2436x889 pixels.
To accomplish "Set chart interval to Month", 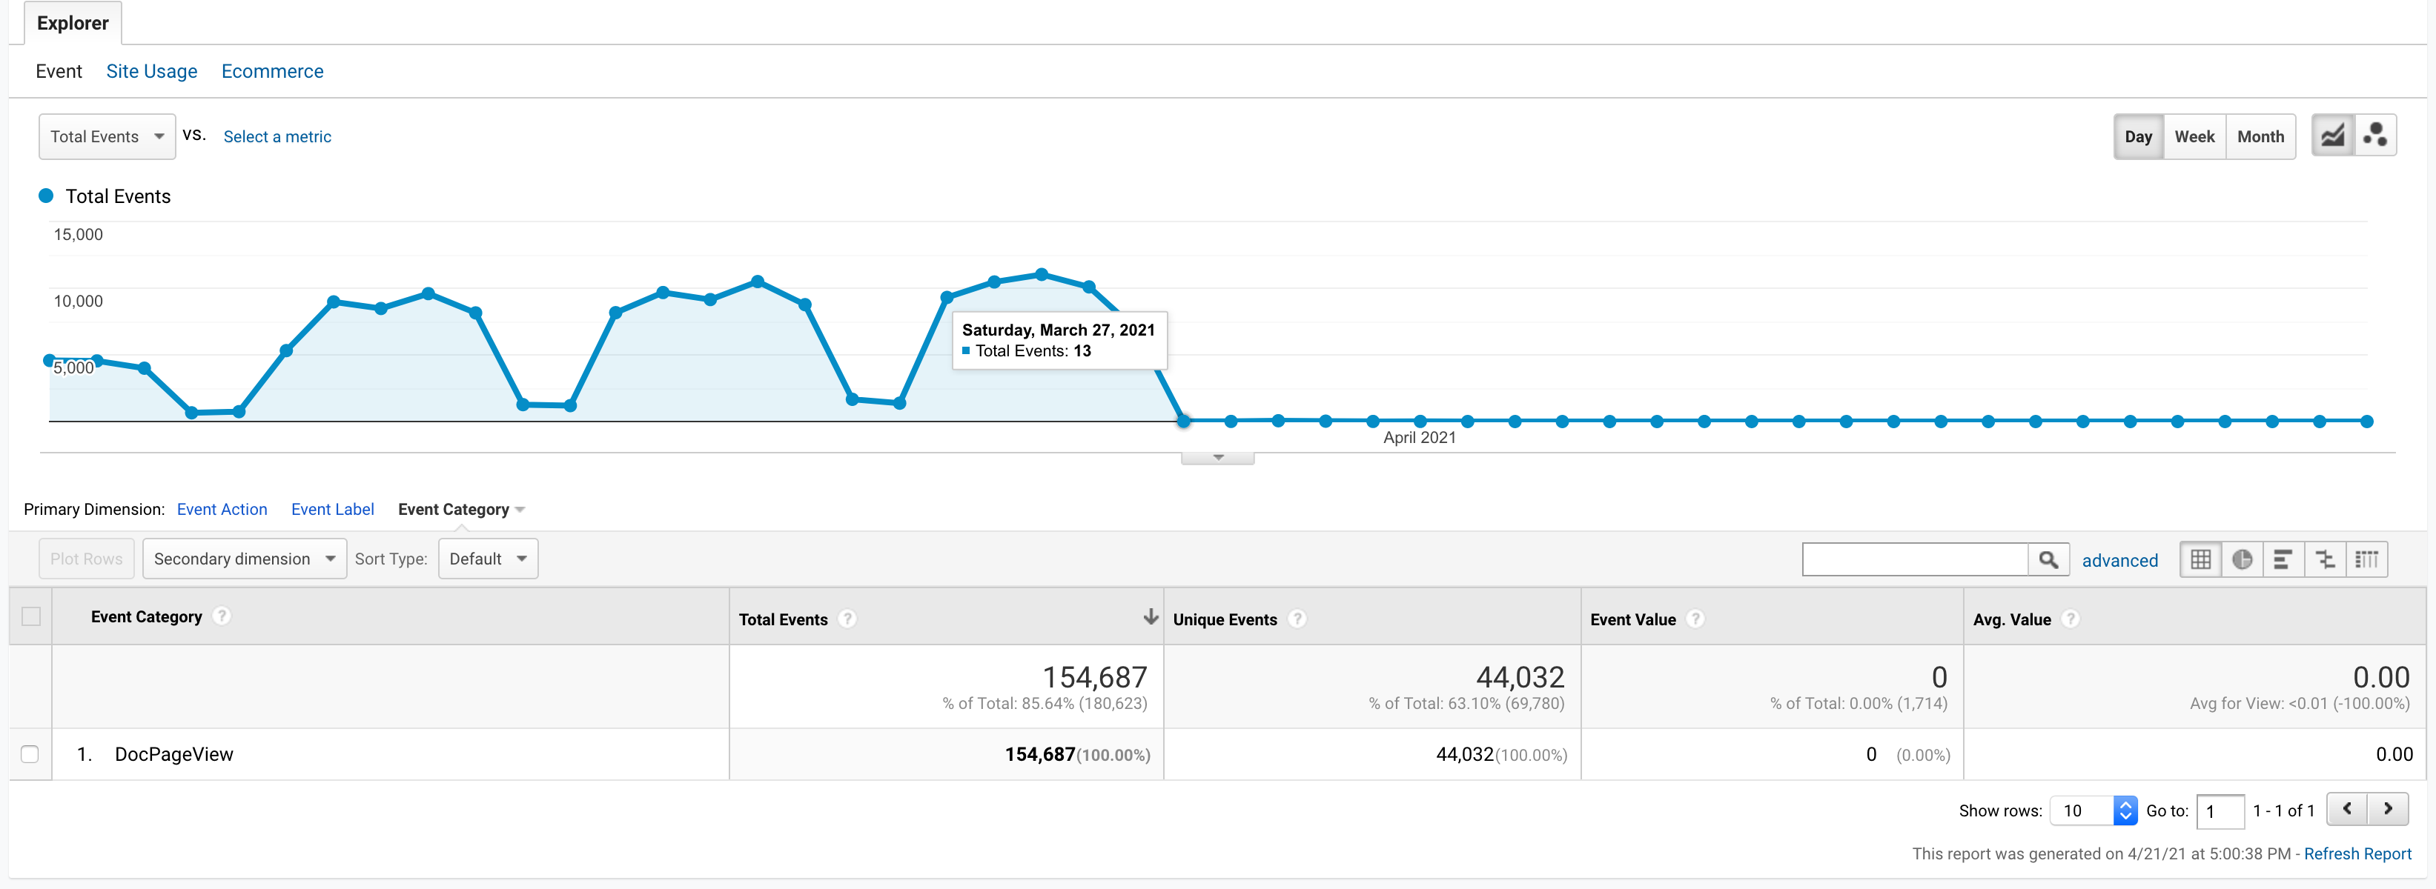I will (2260, 136).
